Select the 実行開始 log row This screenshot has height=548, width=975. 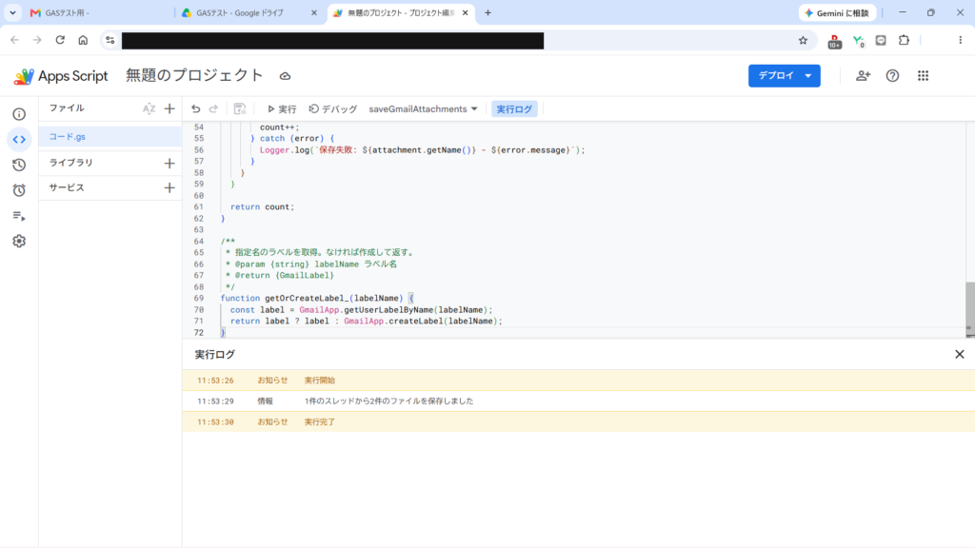[x=578, y=381]
